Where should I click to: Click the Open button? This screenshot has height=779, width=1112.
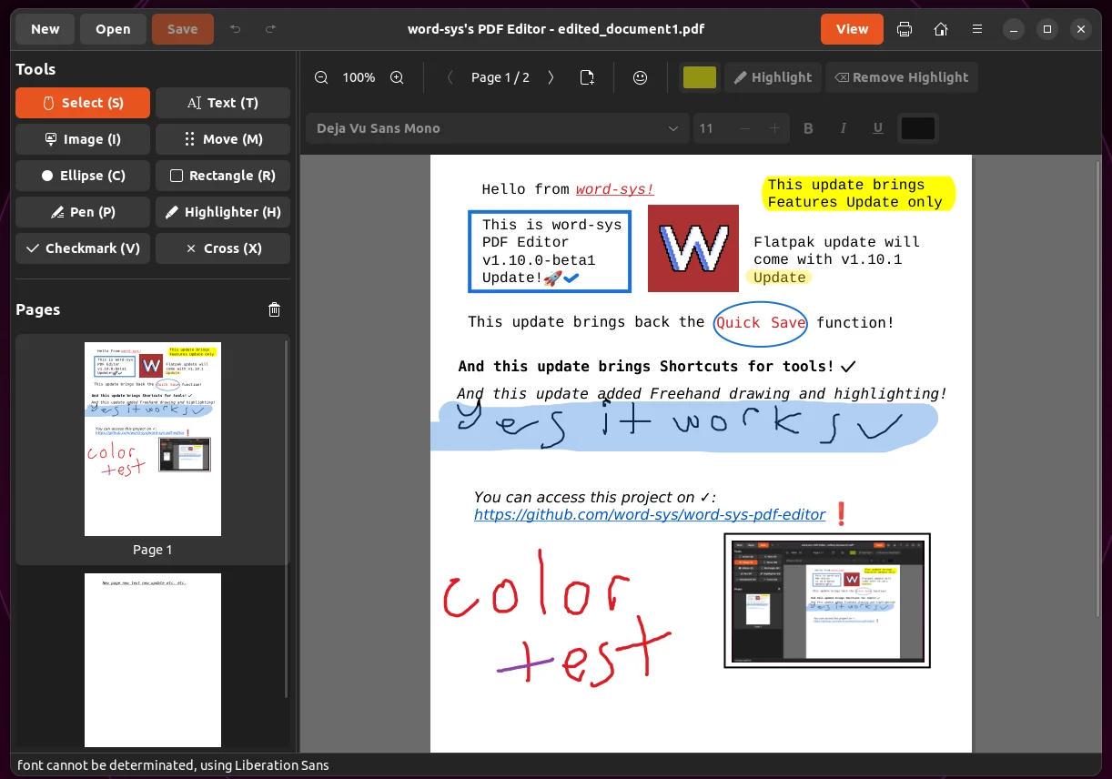pos(113,29)
